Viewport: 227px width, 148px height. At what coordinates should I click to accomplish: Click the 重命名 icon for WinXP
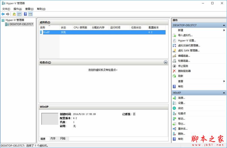coord(174,129)
